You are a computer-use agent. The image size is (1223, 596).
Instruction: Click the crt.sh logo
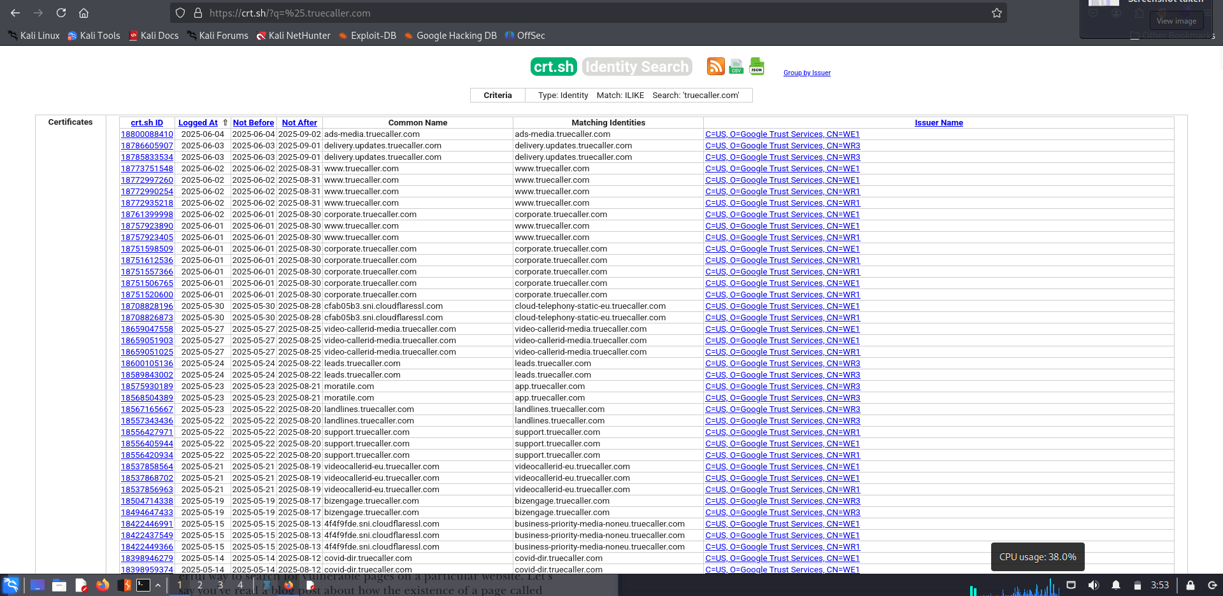click(554, 67)
